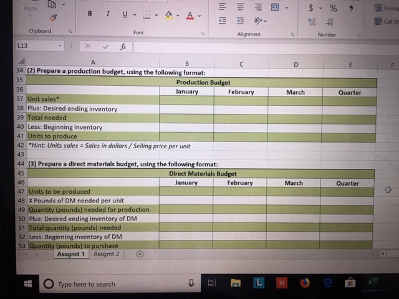
Task: Click microphone icon in search box
Action: coord(191,283)
